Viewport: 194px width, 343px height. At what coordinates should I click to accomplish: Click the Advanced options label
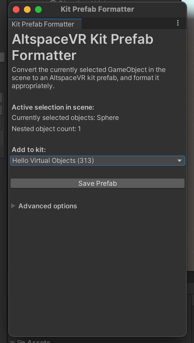[48, 206]
